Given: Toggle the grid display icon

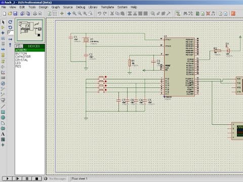Looking at the screenshot, I should click(x=55, y=14).
